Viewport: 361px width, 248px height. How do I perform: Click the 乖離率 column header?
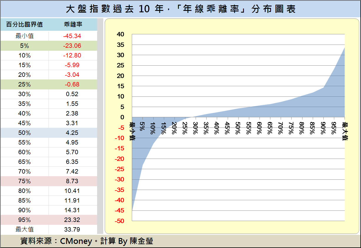point(73,25)
